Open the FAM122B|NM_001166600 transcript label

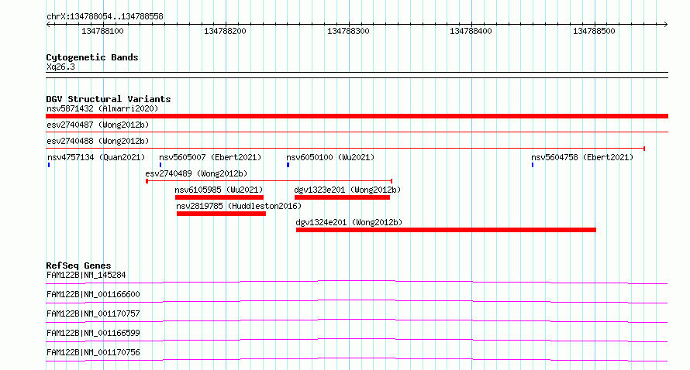[x=93, y=294]
